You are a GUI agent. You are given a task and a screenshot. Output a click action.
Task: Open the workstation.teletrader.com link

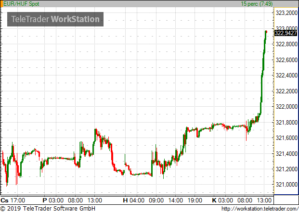[260, 209]
